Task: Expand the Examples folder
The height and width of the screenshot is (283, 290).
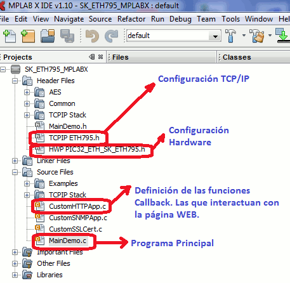Action: (27, 183)
